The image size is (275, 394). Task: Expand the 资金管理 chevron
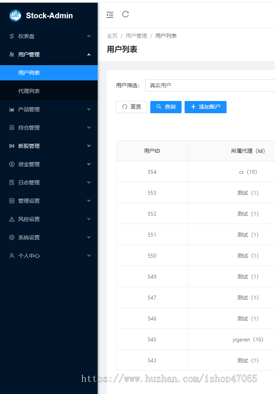[89, 164]
